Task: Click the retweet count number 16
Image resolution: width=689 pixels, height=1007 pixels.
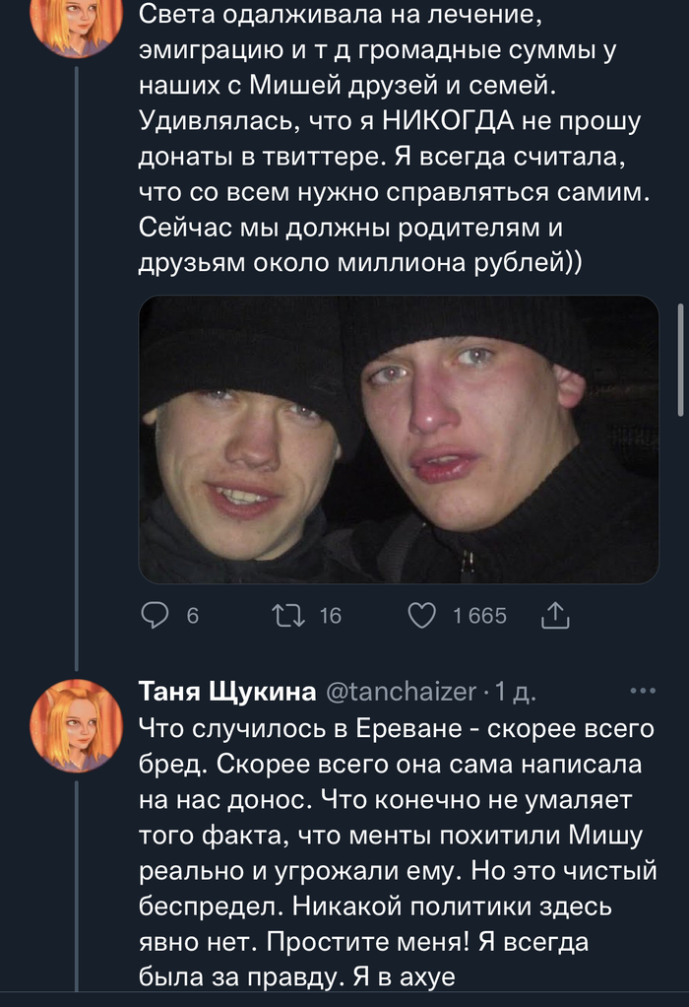Action: 330,616
